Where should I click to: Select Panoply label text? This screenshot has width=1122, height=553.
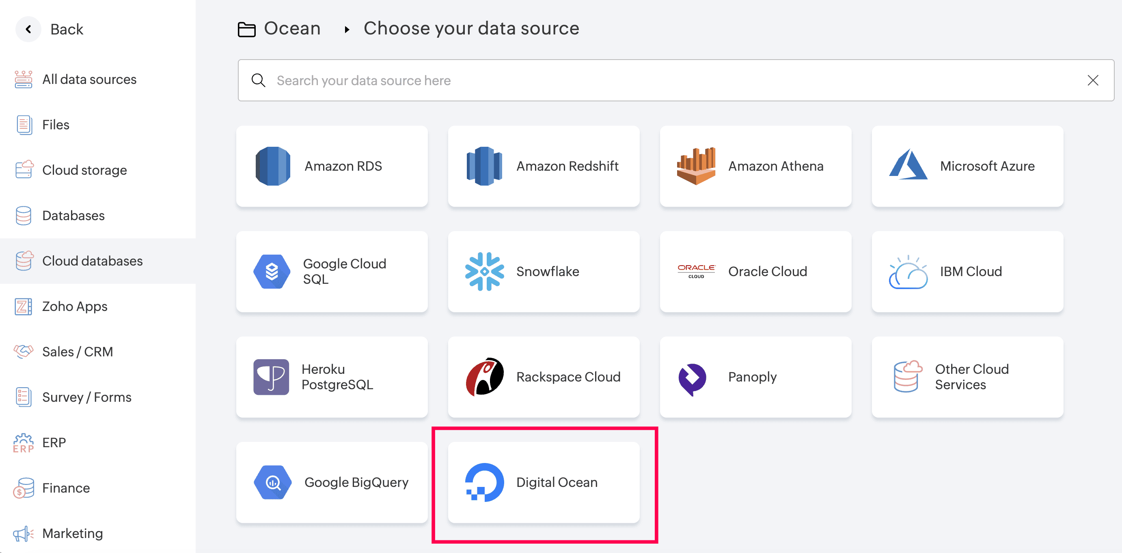752,377
